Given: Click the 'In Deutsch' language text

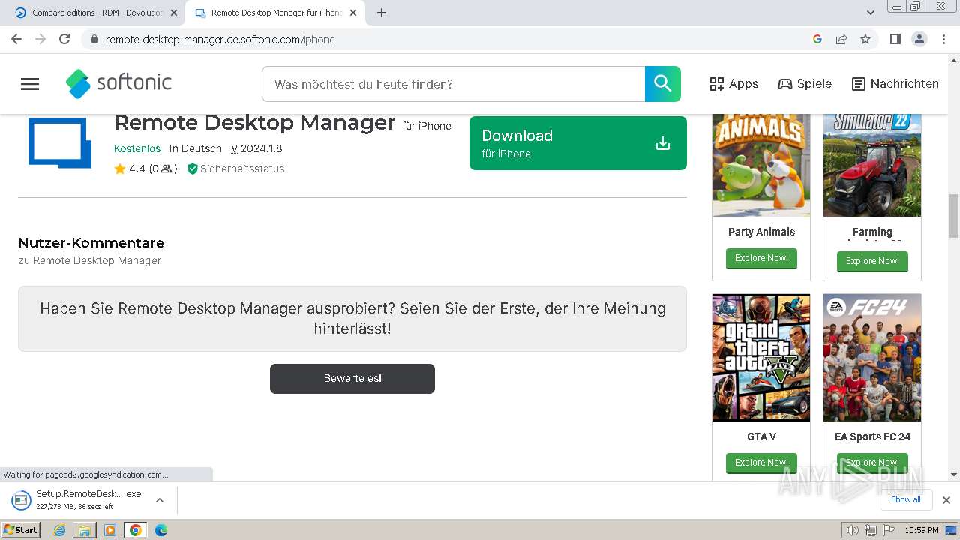Looking at the screenshot, I should tap(196, 148).
